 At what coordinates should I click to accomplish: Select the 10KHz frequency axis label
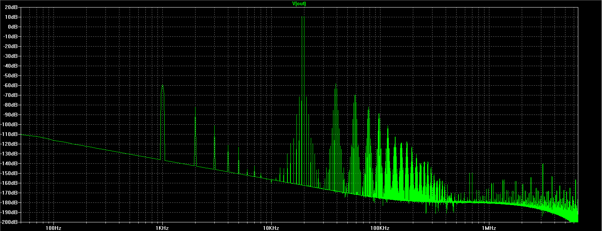pos(271,228)
